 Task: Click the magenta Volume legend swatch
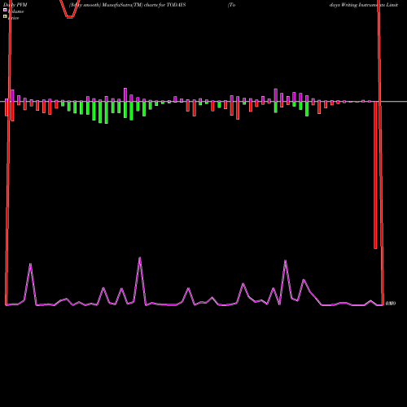click(x=5, y=10)
